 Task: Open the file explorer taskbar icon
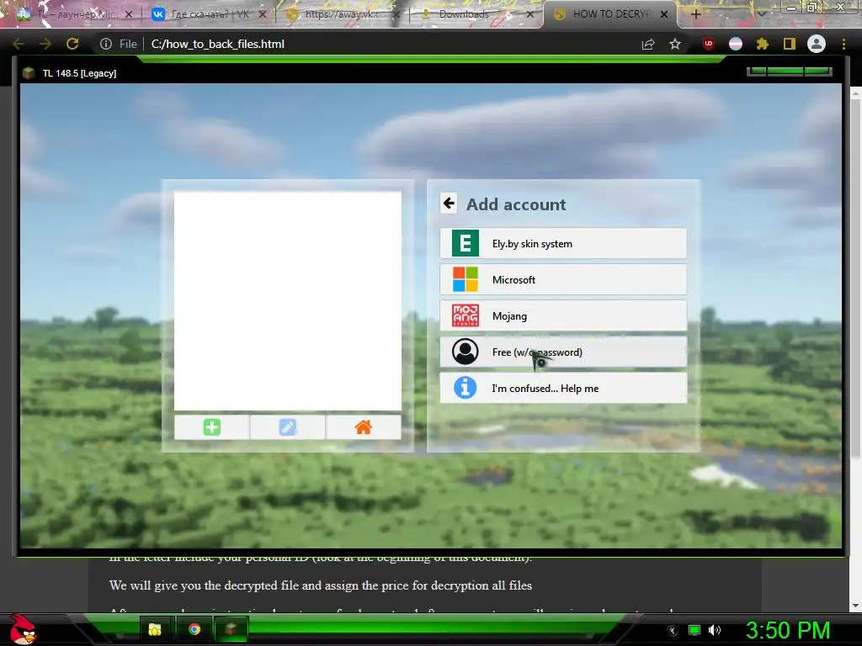point(155,629)
